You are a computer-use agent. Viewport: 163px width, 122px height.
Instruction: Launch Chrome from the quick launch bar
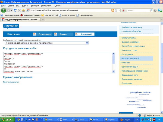(18, 120)
